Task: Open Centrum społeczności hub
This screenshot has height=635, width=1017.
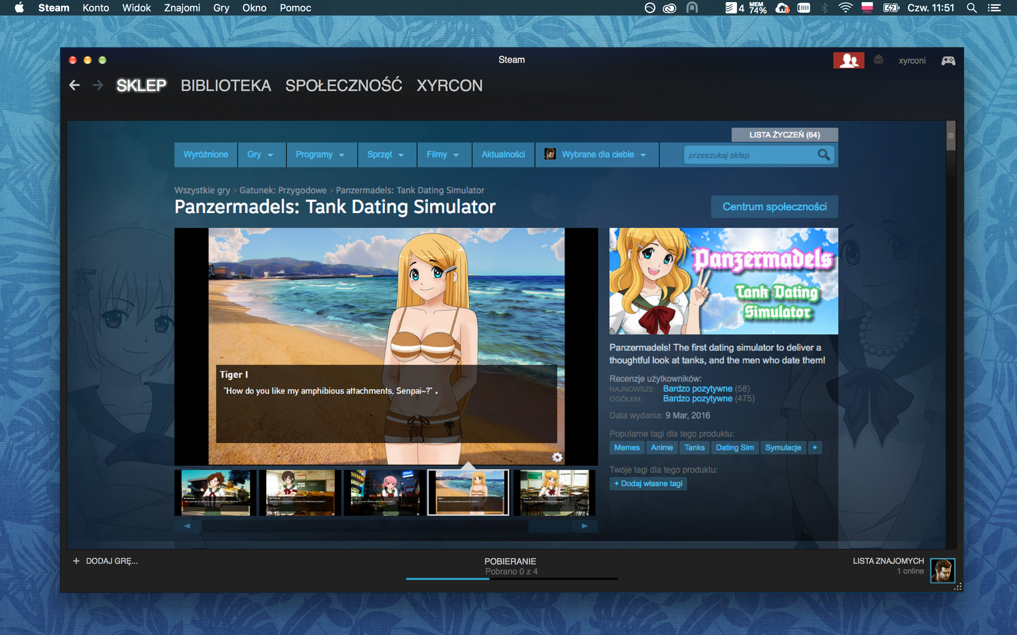Action: (774, 207)
